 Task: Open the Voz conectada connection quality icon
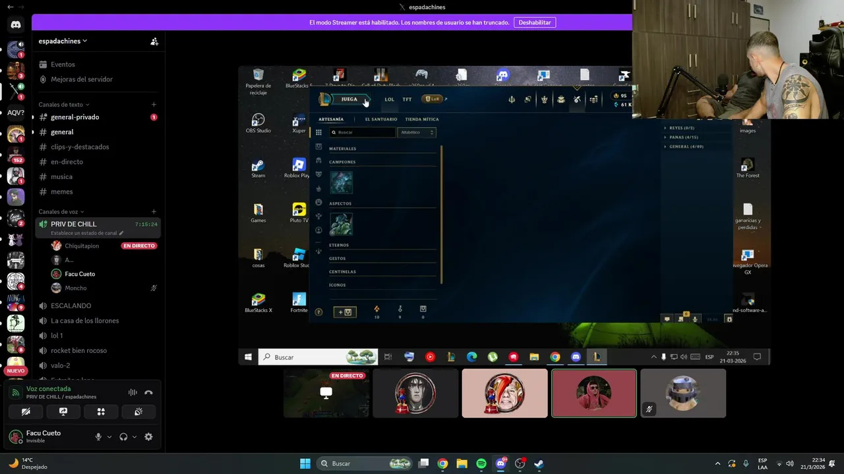pyautogui.click(x=16, y=392)
